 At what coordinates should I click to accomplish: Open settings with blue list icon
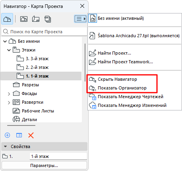(19, 135)
